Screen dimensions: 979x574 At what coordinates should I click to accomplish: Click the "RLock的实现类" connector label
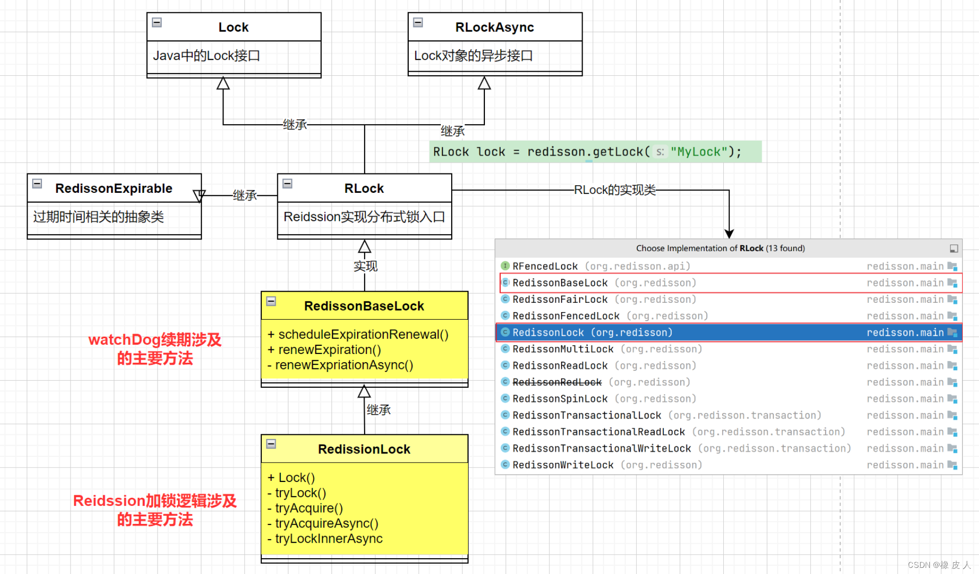pos(615,190)
